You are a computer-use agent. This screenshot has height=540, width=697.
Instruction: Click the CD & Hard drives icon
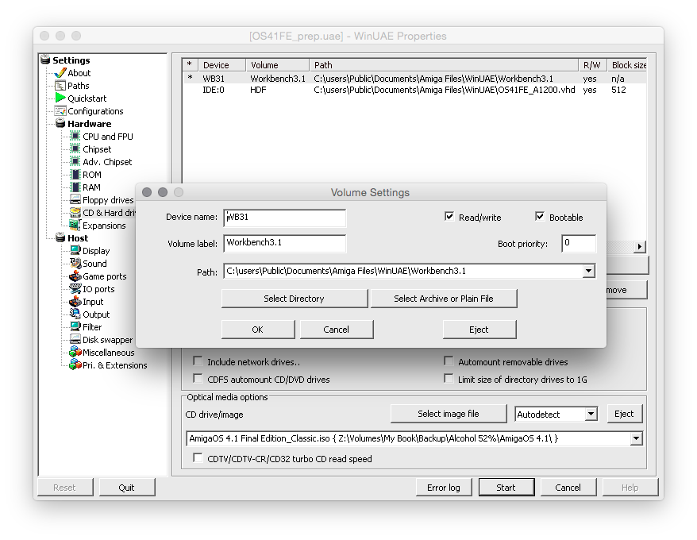point(75,213)
